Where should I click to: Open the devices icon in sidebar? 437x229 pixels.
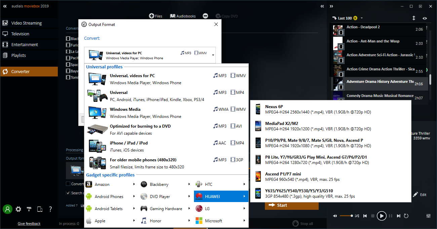(x=40, y=209)
